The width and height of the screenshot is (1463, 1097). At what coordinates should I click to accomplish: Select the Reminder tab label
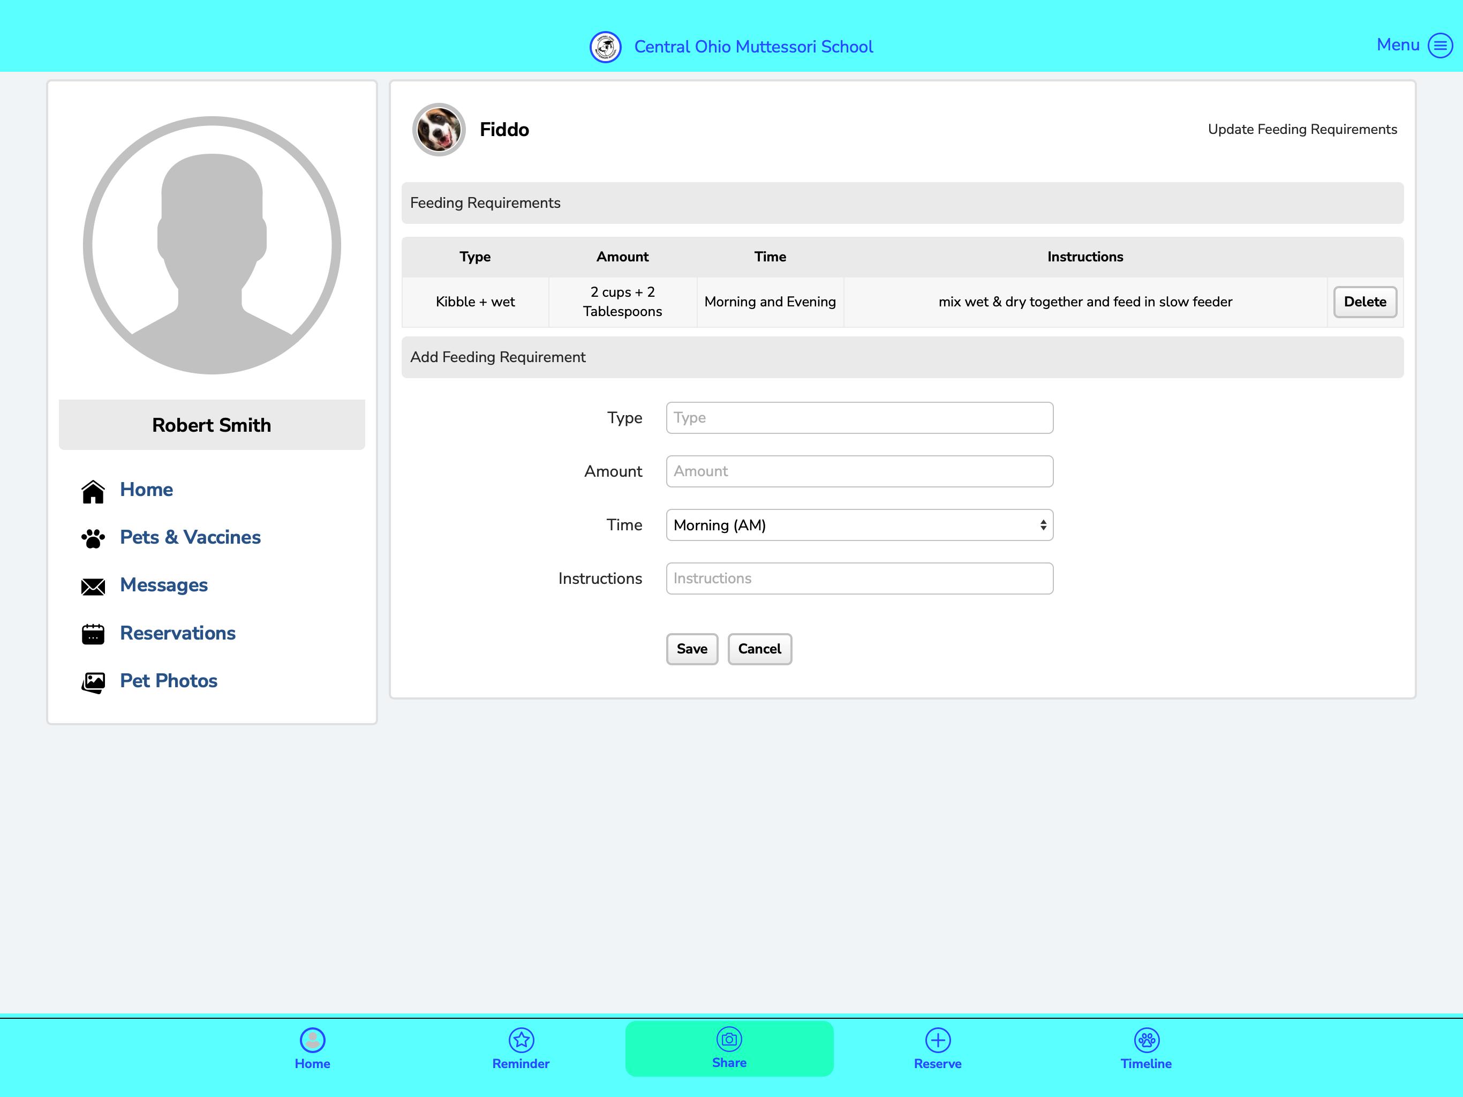pos(521,1064)
